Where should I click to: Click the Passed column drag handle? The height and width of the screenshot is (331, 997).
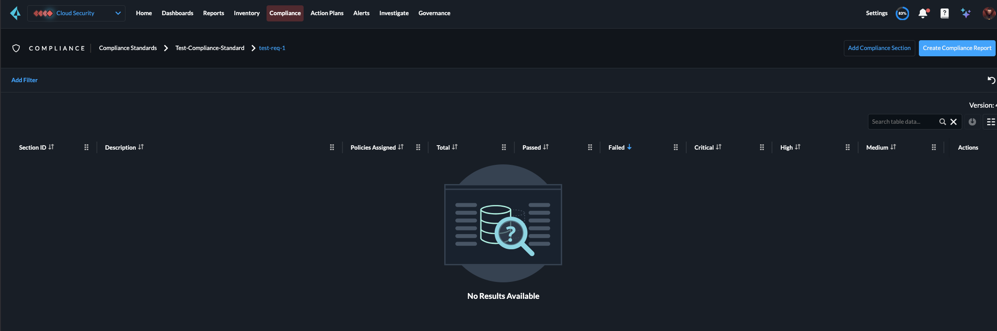pyautogui.click(x=590, y=147)
